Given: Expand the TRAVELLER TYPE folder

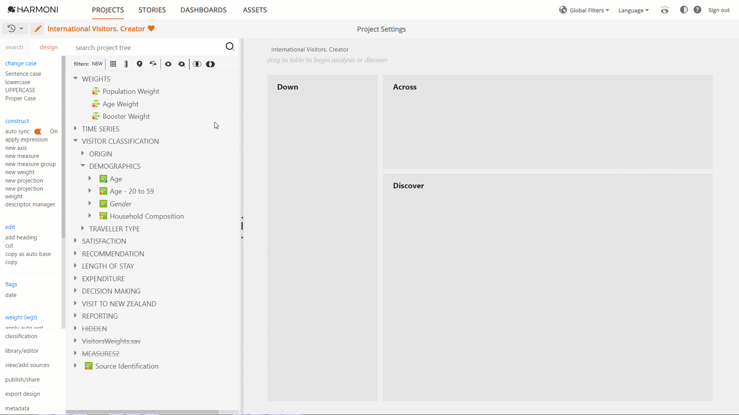Looking at the screenshot, I should click(x=83, y=228).
